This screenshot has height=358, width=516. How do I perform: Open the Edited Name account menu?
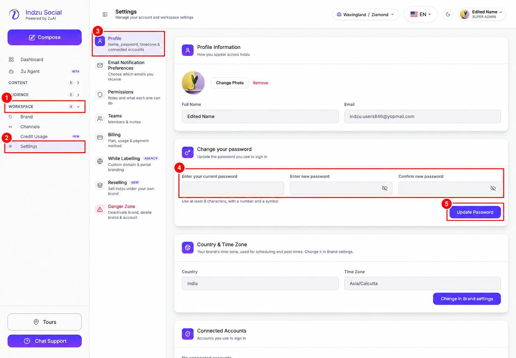tap(482, 14)
